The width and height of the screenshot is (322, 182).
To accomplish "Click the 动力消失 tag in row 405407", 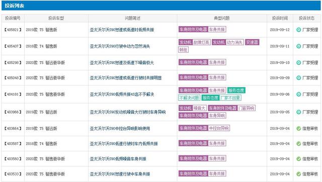I will (235, 42).
